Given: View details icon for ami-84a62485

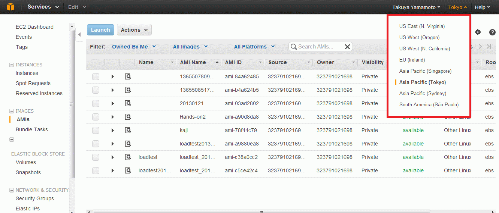Looking at the screenshot, I should pos(128,76).
